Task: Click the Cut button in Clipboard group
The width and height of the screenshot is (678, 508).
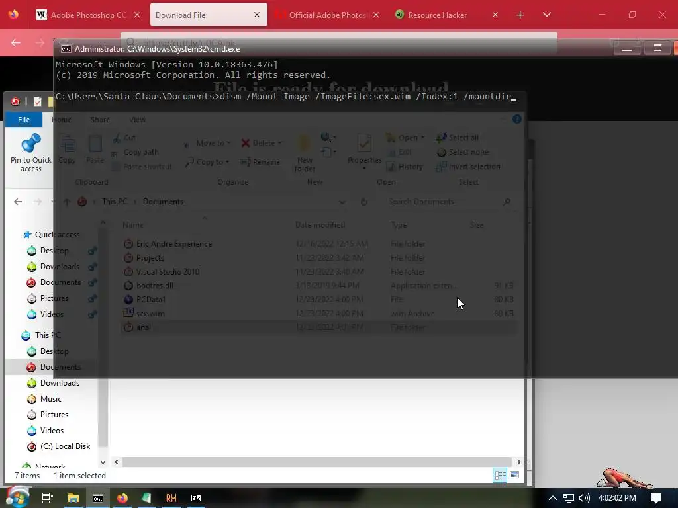Action: coord(124,138)
